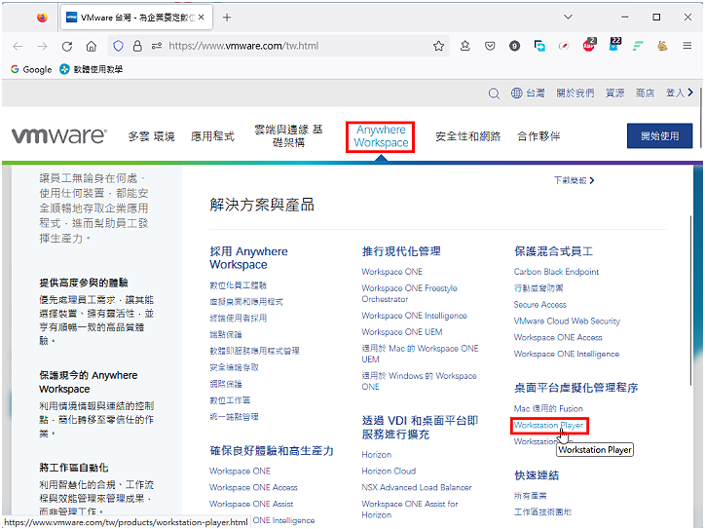Select the 台灣 region globe link

tap(528, 94)
